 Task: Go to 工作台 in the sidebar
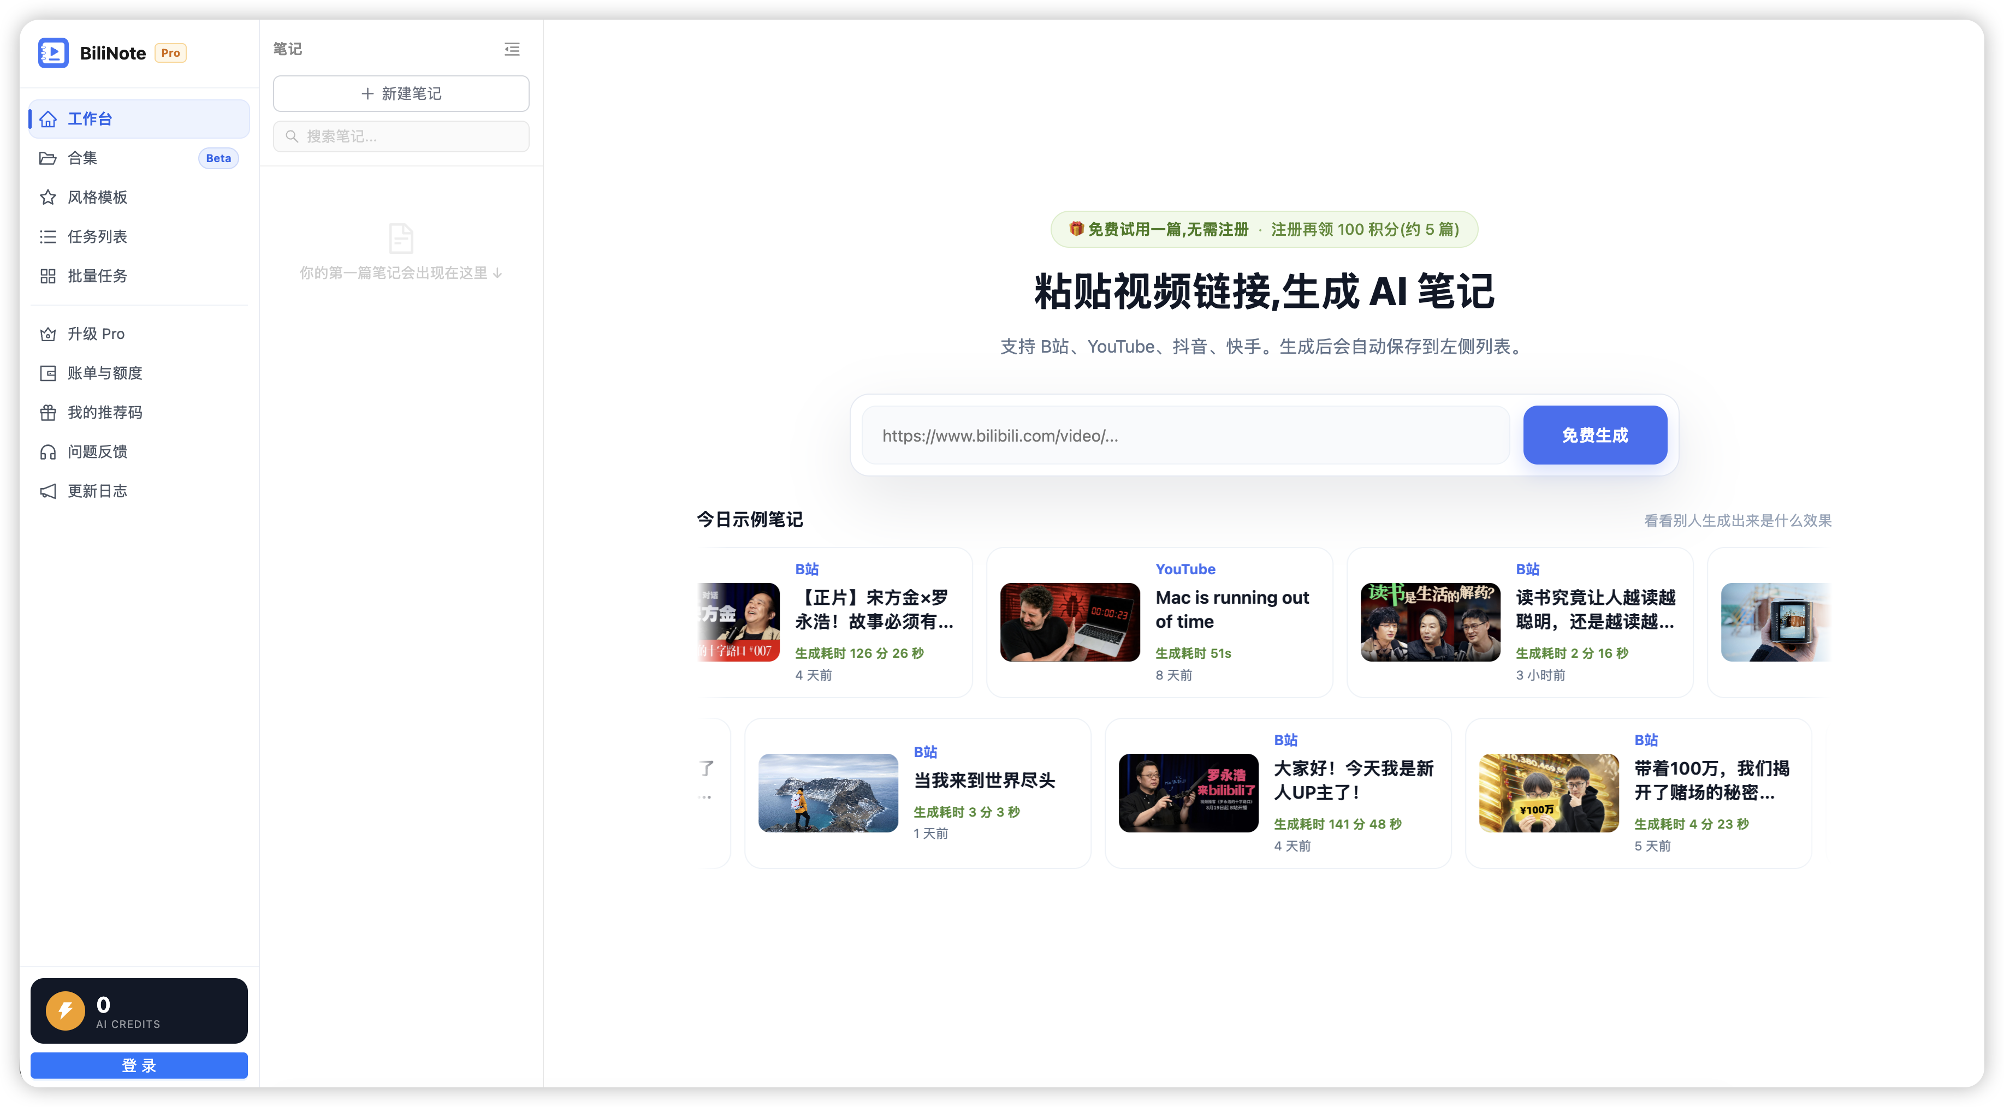139,119
